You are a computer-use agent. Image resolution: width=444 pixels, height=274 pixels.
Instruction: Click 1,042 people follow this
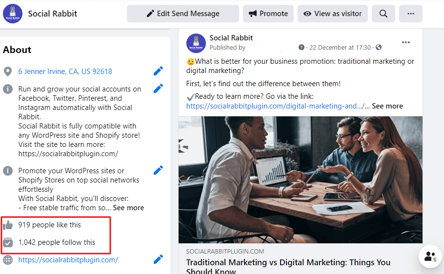tap(57, 242)
